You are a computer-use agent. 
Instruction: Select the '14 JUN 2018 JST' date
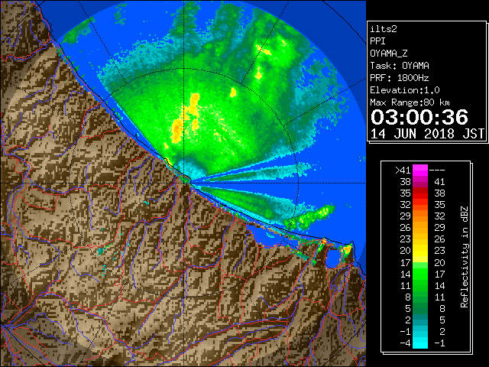coord(427,134)
